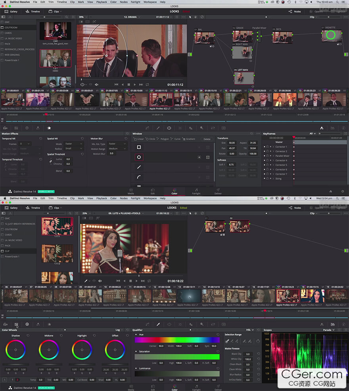This screenshot has height=391, width=349.
Task: Open Nodes menu in upper menu bar
Action: (124, 2)
